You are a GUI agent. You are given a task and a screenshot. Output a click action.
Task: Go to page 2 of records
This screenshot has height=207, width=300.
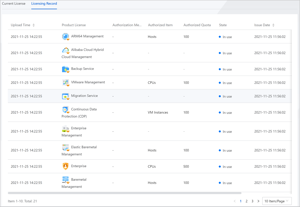[246, 201]
